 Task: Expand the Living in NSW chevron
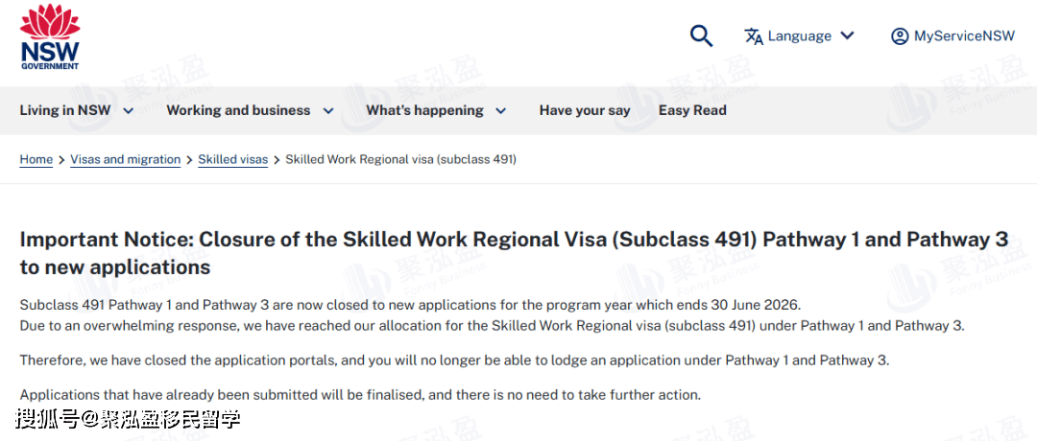tap(129, 111)
